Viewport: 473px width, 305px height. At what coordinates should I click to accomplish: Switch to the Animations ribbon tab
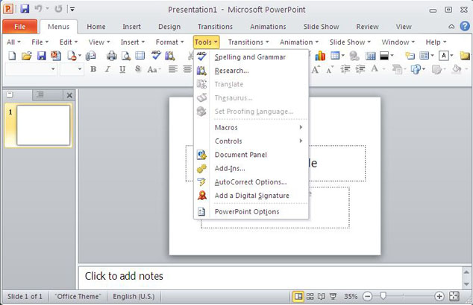coord(268,27)
